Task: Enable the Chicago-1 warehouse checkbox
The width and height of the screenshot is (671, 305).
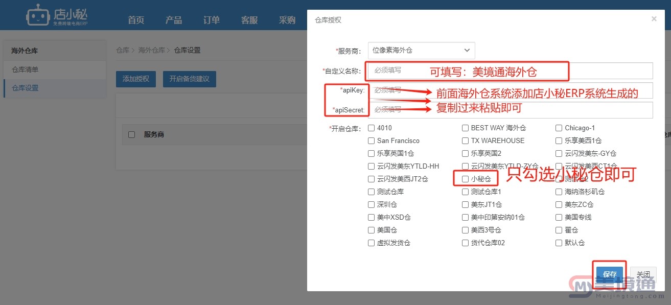Action: pyautogui.click(x=559, y=128)
